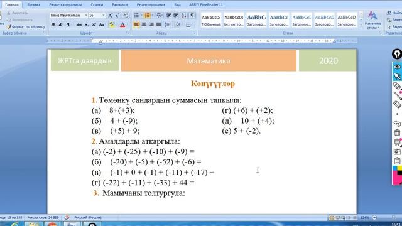Toggle superscript formatting
402x226 pixels.
point(94,24)
